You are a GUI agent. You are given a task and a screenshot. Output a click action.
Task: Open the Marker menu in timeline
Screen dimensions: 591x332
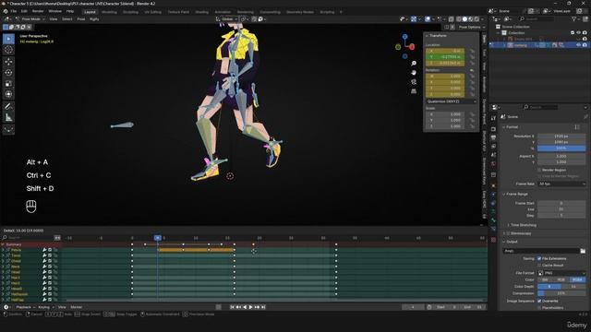click(x=77, y=307)
